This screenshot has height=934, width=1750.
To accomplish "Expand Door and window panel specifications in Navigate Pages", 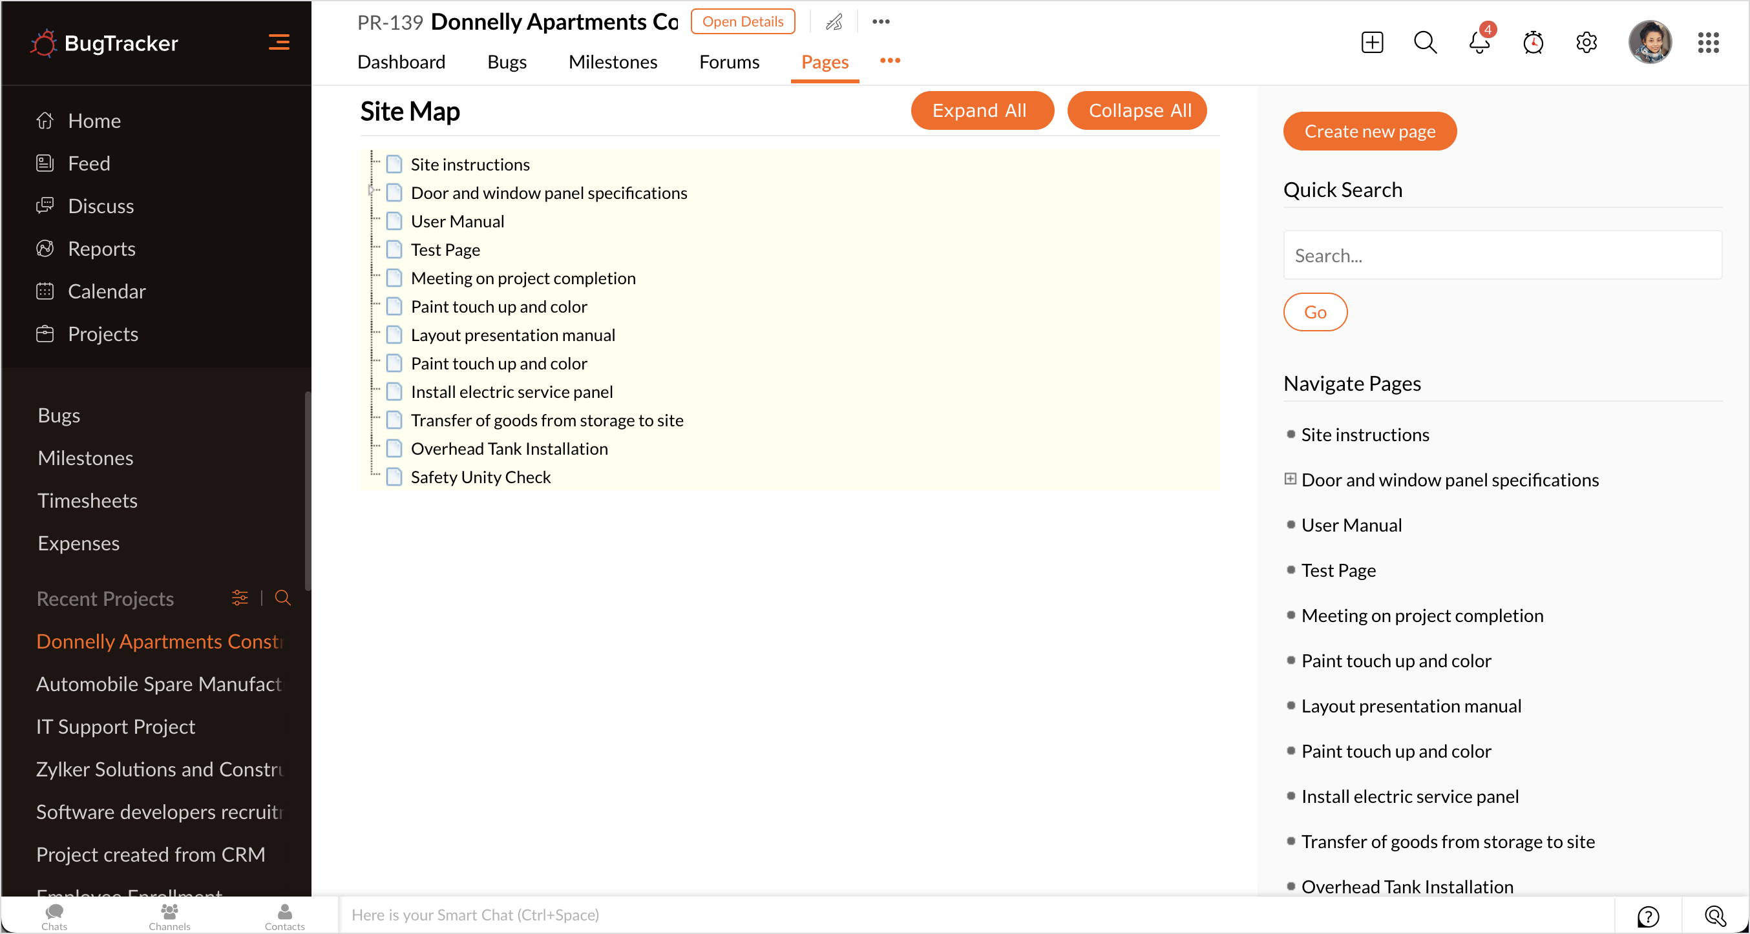I will point(1289,479).
